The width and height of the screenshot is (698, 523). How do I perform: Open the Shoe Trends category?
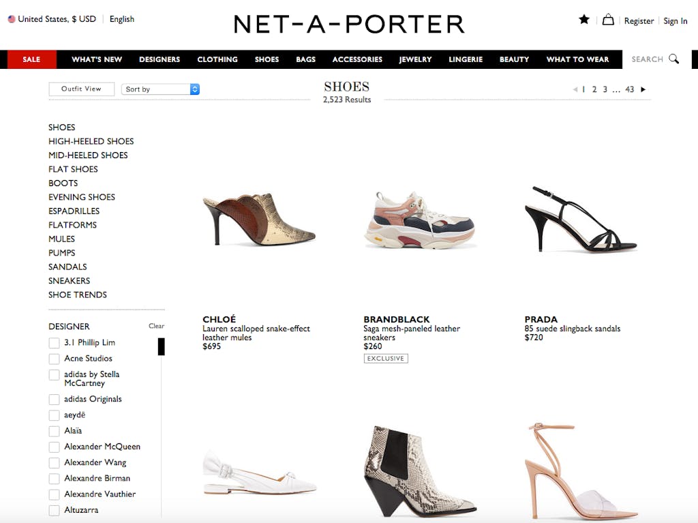pyautogui.click(x=78, y=295)
